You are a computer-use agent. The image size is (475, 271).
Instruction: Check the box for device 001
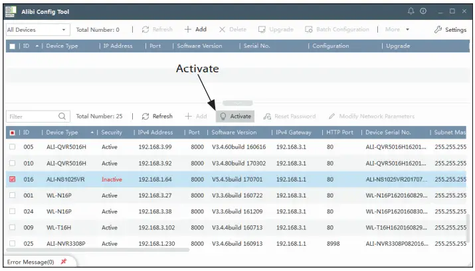point(12,195)
